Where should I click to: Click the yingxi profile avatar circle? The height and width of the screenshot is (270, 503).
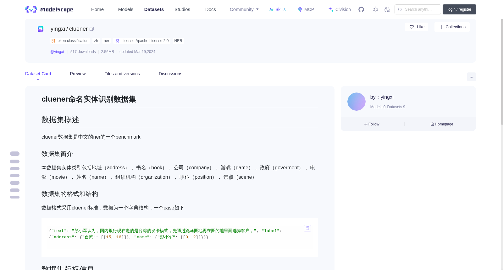[357, 102]
